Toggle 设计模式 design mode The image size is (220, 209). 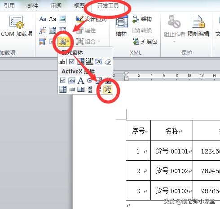(91, 19)
